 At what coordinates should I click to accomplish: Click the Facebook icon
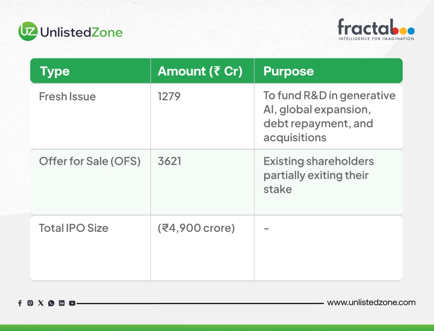click(x=20, y=303)
